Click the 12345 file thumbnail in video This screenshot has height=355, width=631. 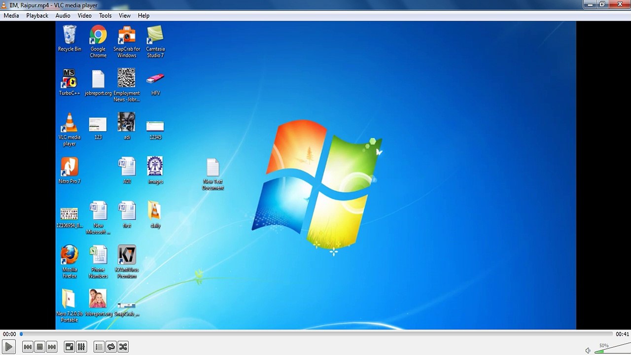pos(155,129)
